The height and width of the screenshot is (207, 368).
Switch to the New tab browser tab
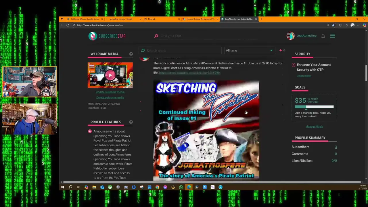click(x=162, y=19)
